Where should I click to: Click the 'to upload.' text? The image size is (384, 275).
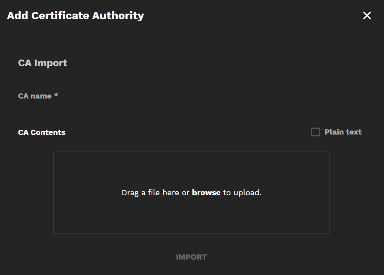(x=242, y=193)
